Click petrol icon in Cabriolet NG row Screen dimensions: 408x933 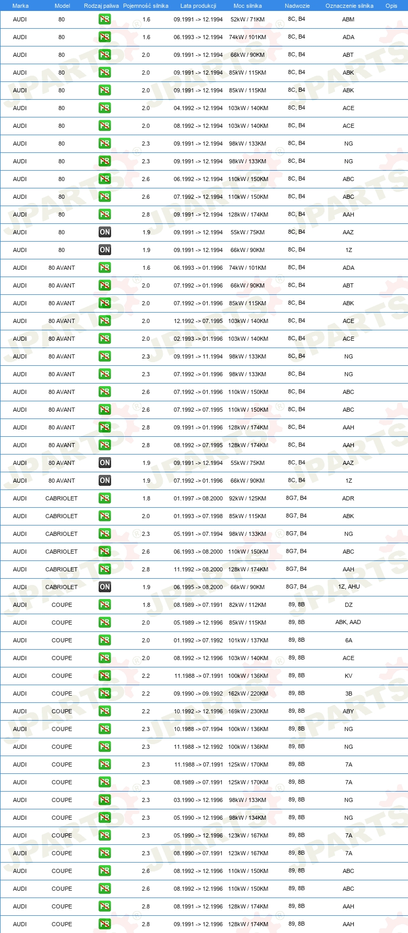[x=105, y=534]
